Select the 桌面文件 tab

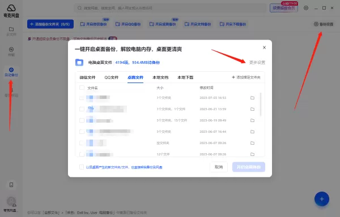(x=135, y=77)
